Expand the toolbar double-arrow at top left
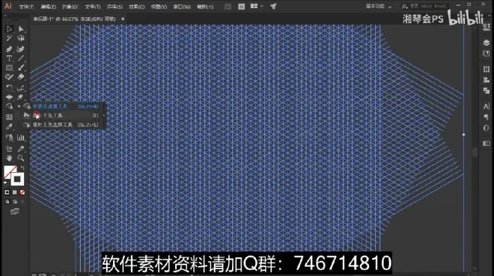The height and width of the screenshot is (276, 494). pyautogui.click(x=5, y=16)
